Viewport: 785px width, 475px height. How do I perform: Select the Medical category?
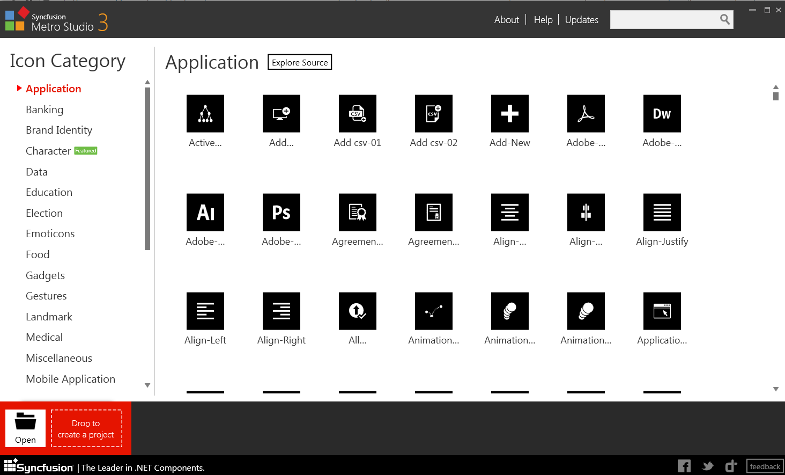point(44,337)
